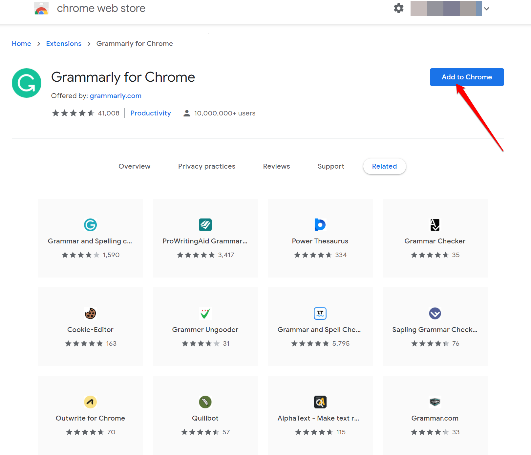Open the Grammar and Spelling c... title
Viewport: 531px width, 455px height.
90,241
